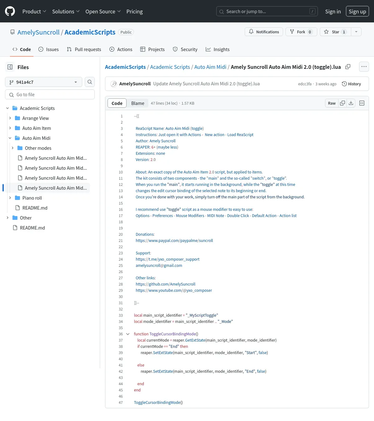Select line number 33

[121, 315]
